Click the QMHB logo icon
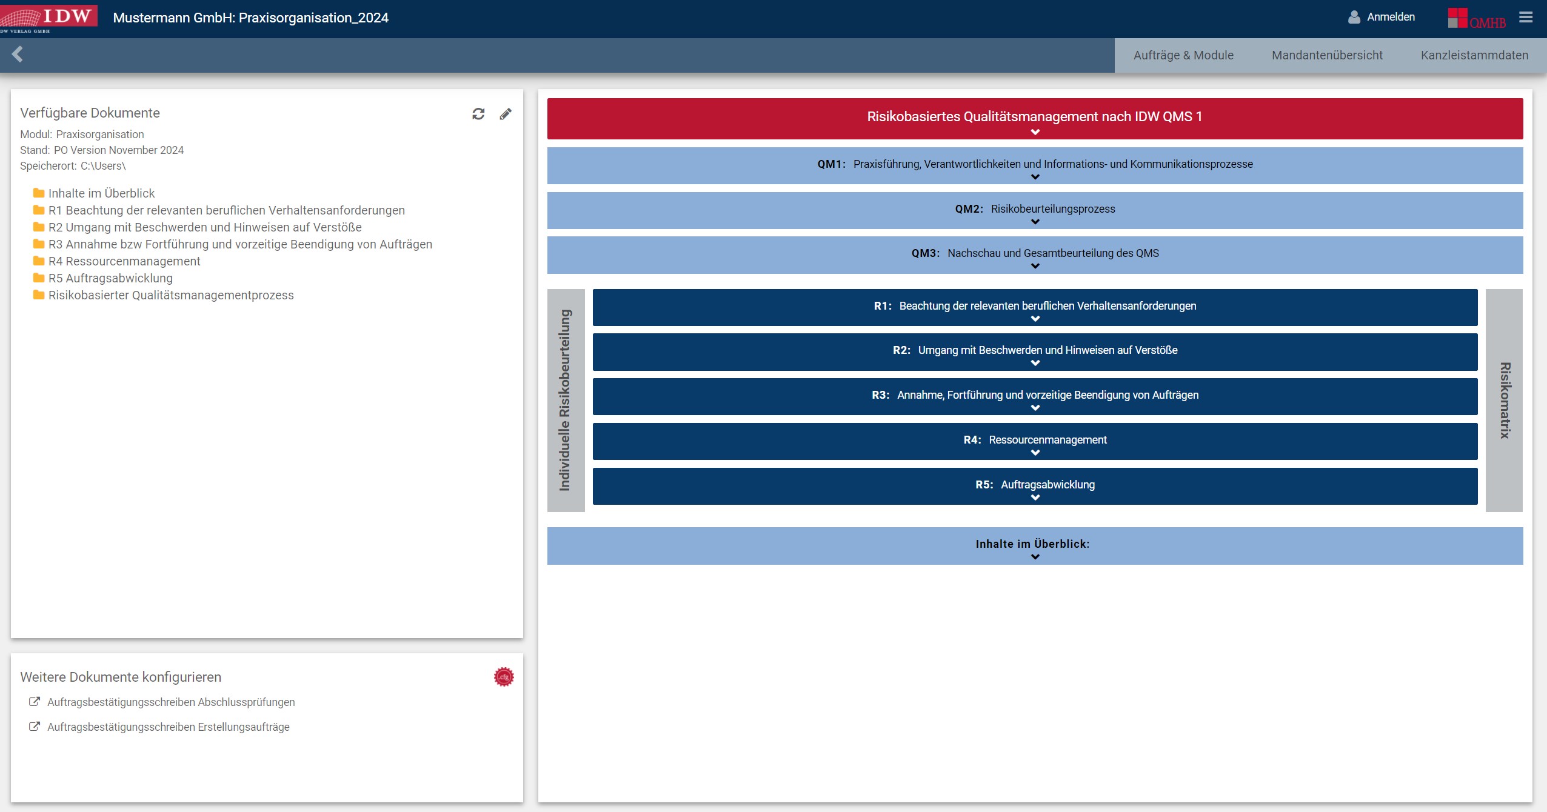 click(1477, 18)
